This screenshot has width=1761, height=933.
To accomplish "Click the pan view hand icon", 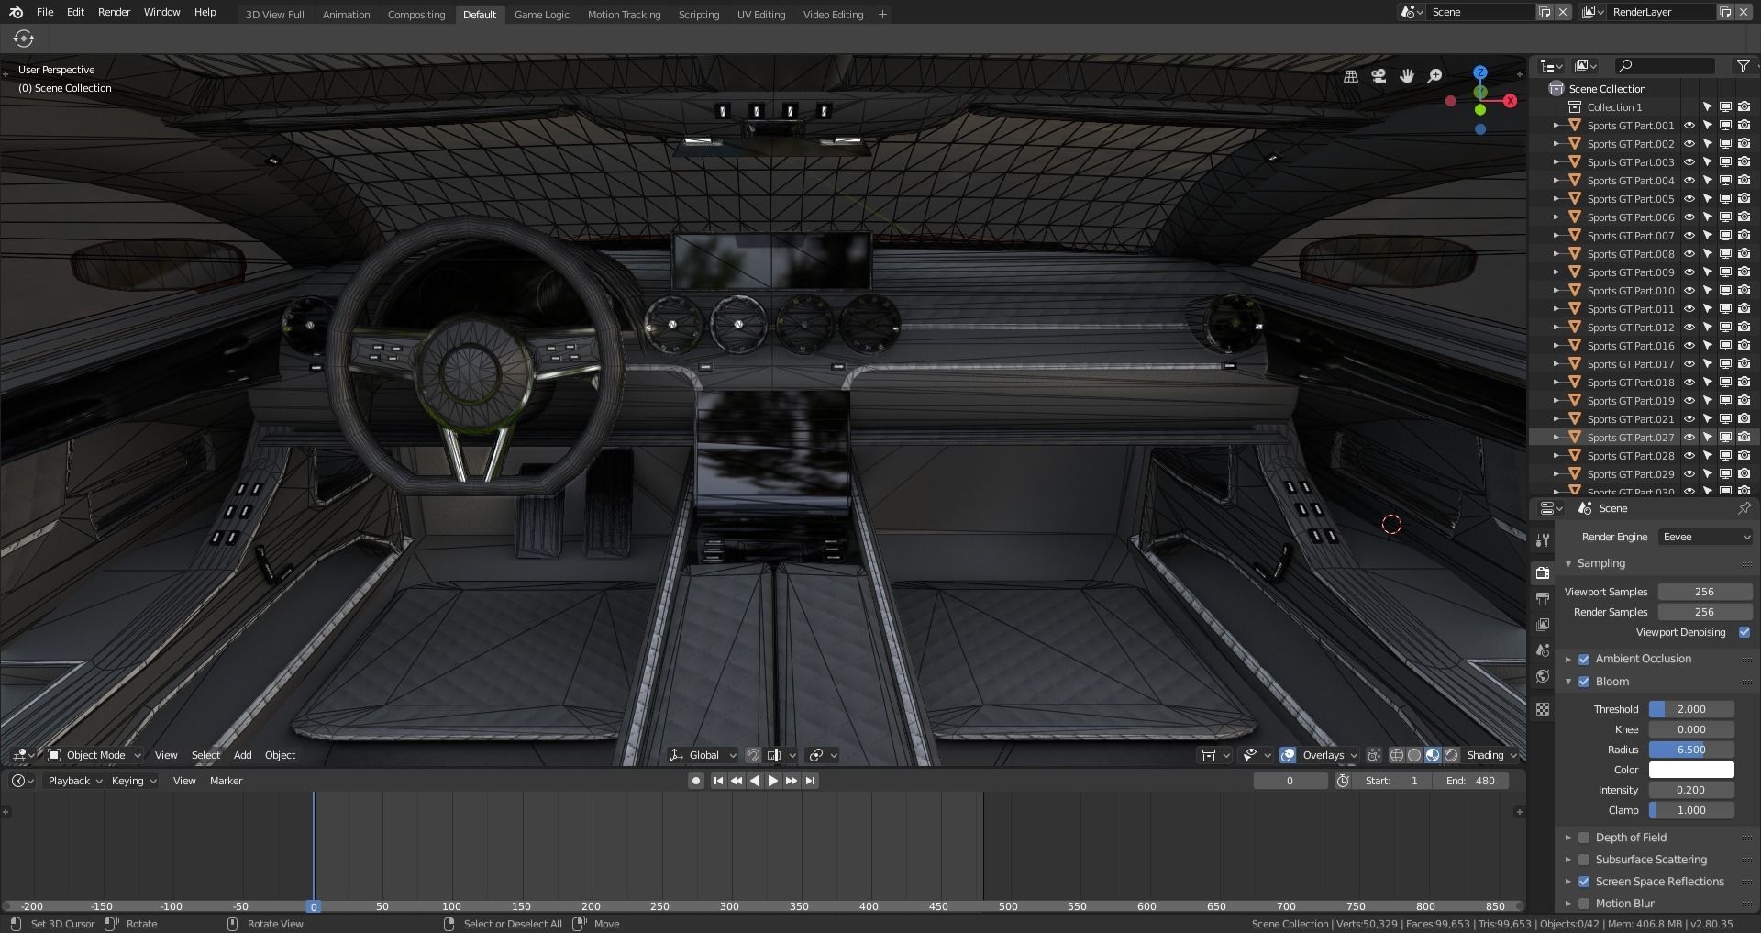I will (1407, 76).
